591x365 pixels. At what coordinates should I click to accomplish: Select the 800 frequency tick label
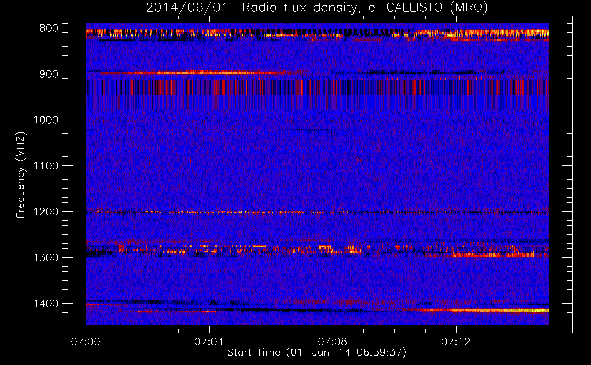[49, 28]
